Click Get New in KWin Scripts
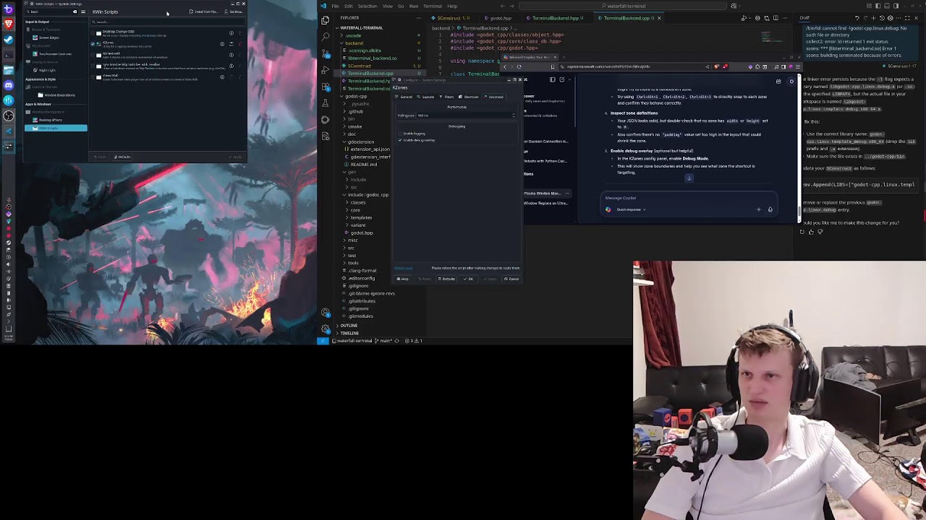The width and height of the screenshot is (926, 520). [234, 12]
